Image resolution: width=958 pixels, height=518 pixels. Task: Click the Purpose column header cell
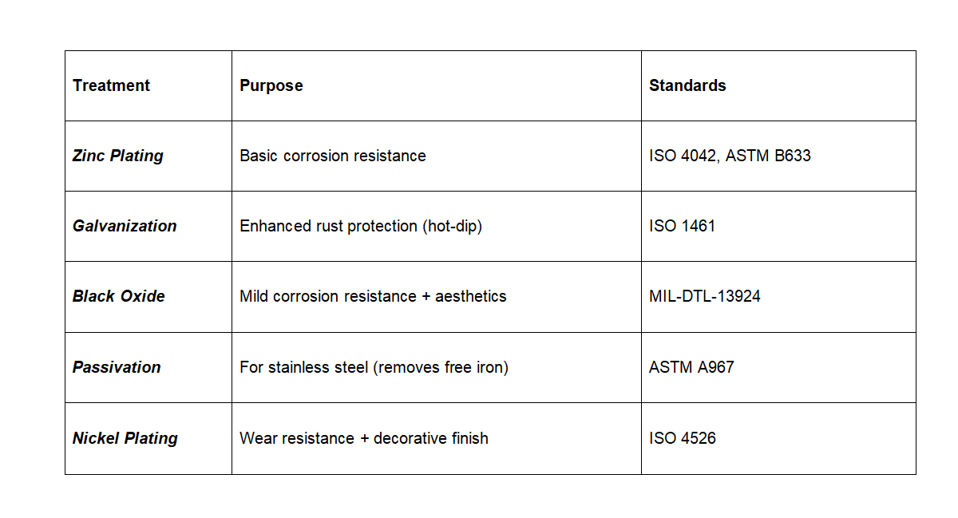click(x=437, y=85)
